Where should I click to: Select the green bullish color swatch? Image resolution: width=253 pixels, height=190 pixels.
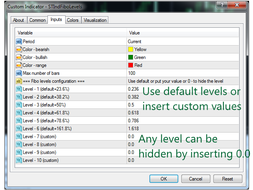pyautogui.click(x=130, y=57)
